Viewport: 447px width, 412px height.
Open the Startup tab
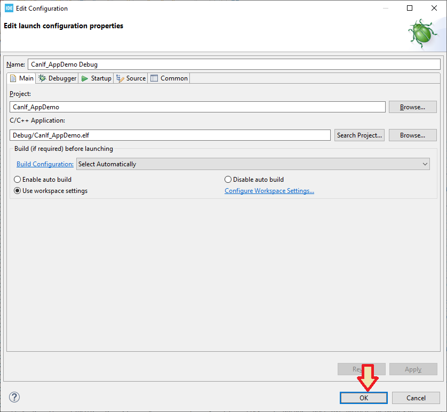coord(96,78)
